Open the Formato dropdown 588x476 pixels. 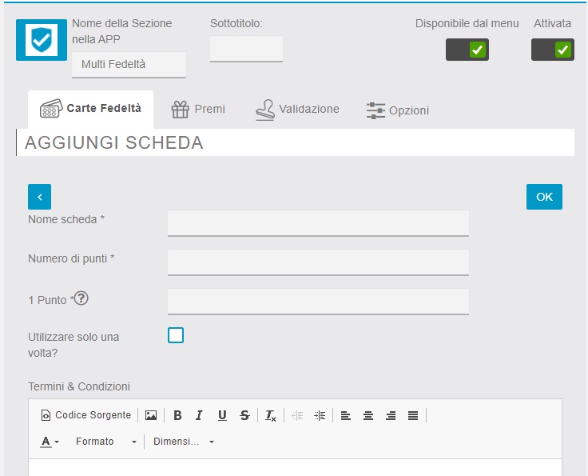105,442
